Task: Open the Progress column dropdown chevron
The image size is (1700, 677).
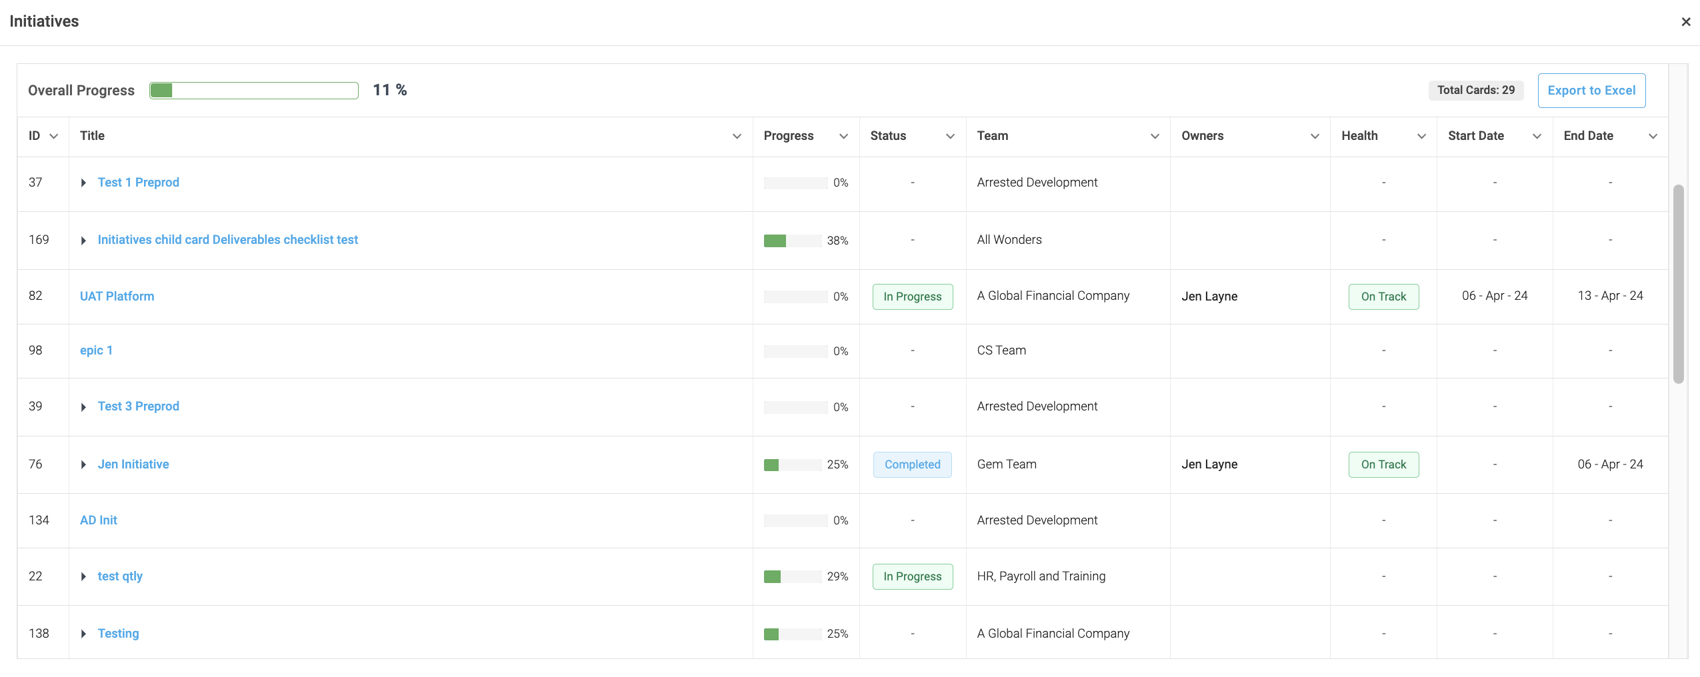Action: click(x=843, y=136)
